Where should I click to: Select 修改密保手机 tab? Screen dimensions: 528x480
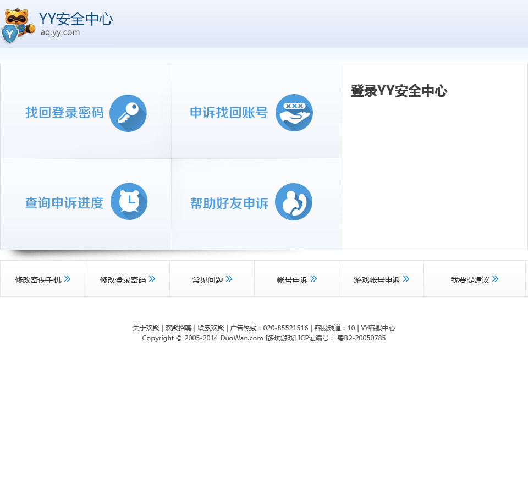[42, 279]
